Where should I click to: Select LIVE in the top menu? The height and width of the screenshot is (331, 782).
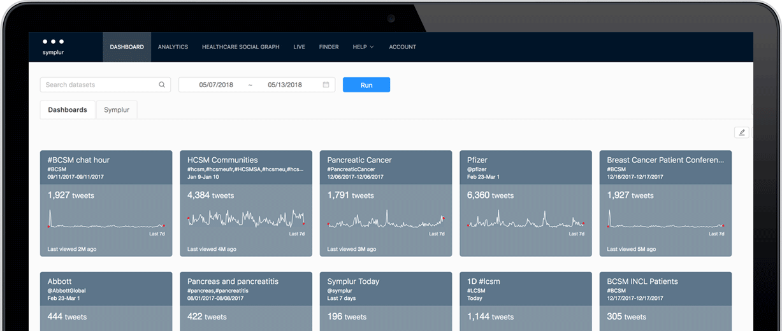[x=300, y=47]
